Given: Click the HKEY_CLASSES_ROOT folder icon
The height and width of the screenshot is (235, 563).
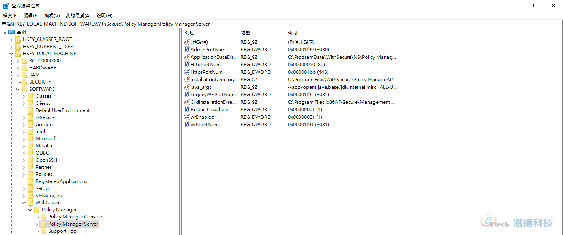Looking at the screenshot, I should pyautogui.click(x=18, y=39).
